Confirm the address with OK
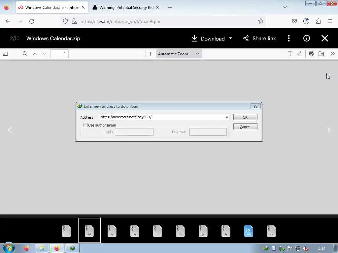 coord(245,117)
